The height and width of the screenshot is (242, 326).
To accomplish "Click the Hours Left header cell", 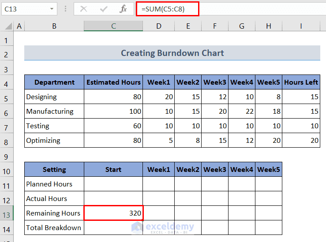I will pyautogui.click(x=301, y=82).
